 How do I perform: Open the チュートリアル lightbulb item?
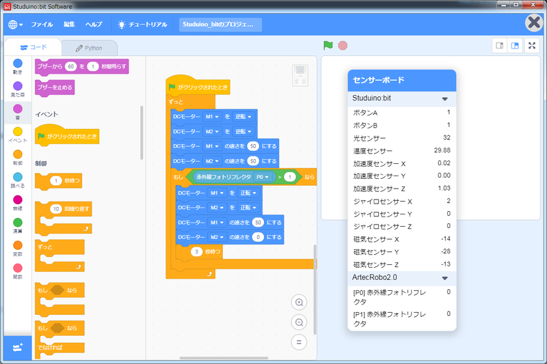[142, 25]
